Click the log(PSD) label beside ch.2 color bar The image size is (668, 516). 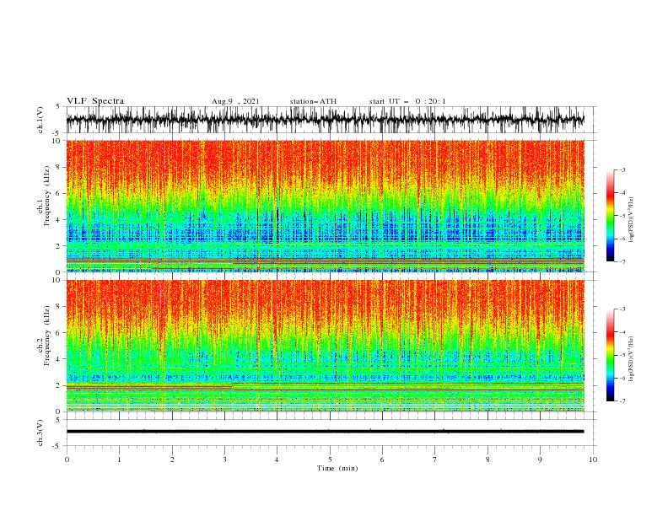pyautogui.click(x=632, y=359)
